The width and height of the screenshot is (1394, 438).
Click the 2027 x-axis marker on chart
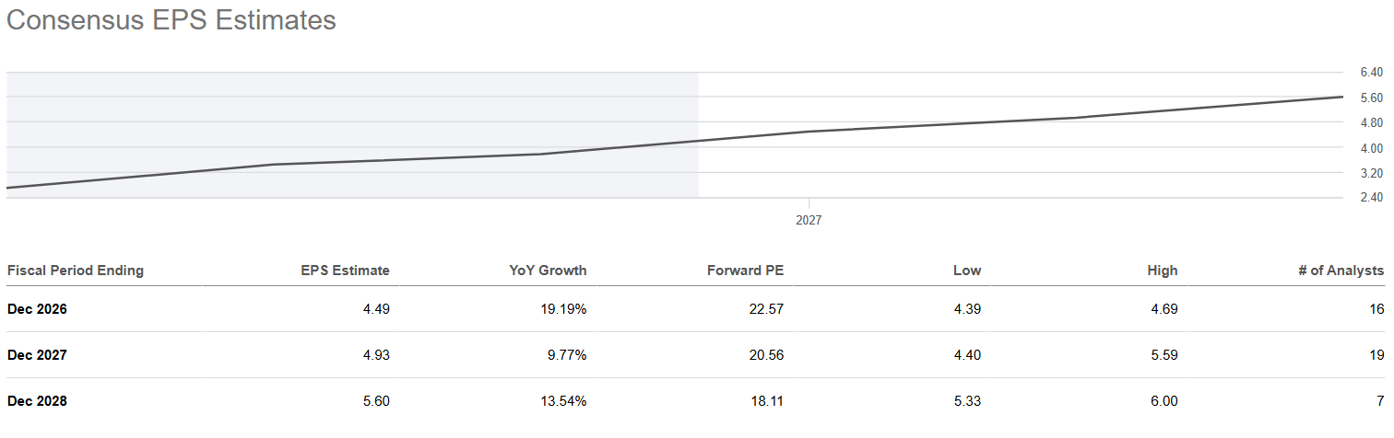pos(809,221)
